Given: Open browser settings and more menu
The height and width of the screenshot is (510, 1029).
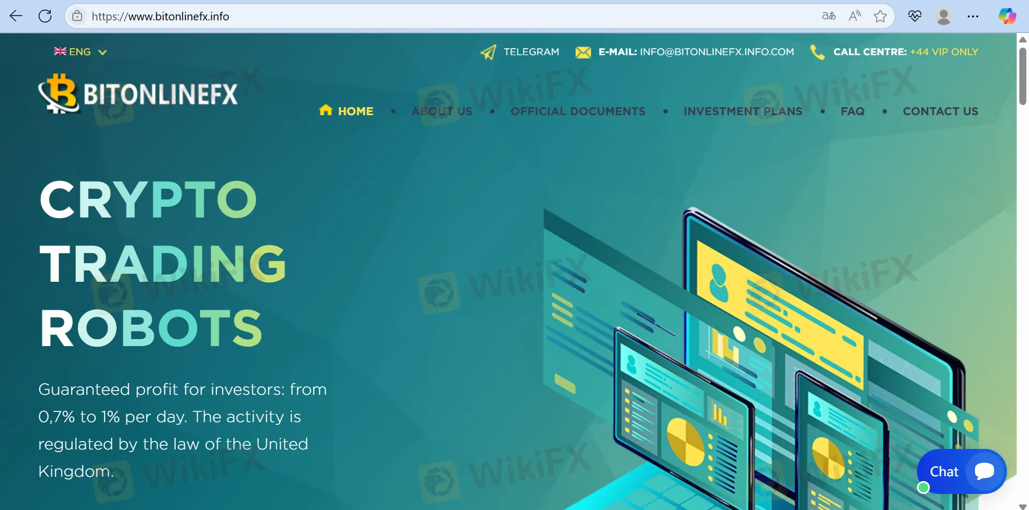Looking at the screenshot, I should 973,16.
